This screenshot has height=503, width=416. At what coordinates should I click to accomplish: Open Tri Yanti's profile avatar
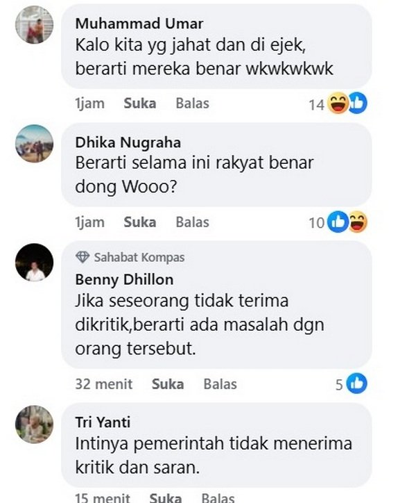tap(35, 424)
